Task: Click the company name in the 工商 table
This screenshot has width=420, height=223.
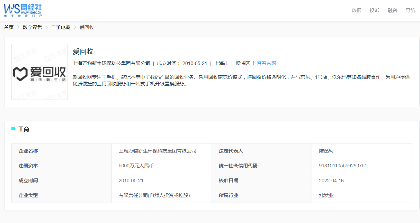Action: [158, 151]
